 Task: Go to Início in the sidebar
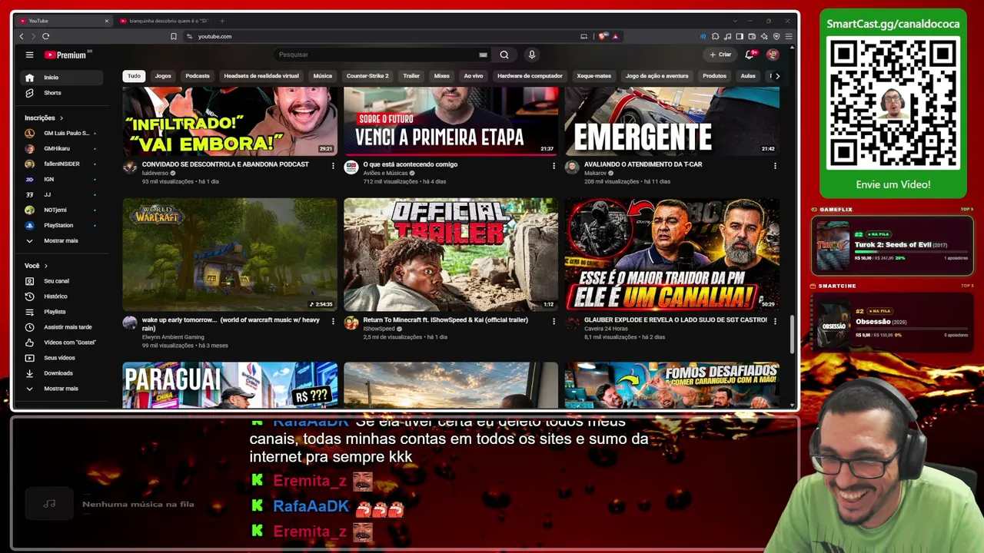coord(62,78)
